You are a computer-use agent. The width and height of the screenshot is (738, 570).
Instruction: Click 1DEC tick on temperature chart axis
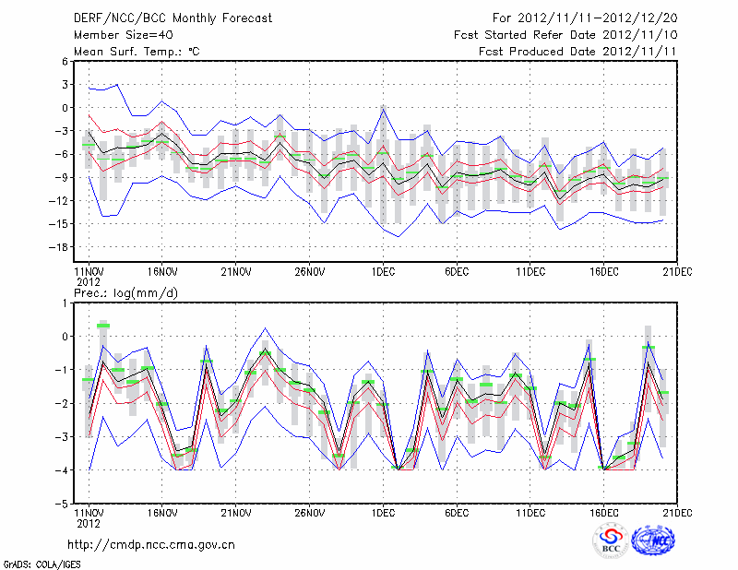coord(383,272)
